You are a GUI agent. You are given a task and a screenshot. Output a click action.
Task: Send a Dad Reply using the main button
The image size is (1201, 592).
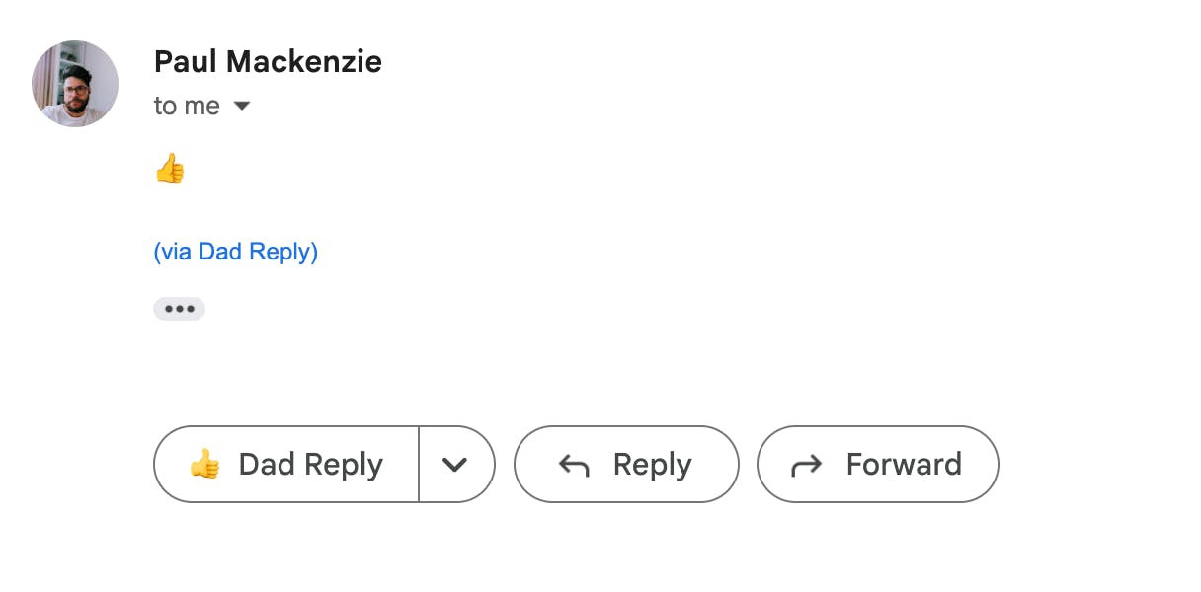286,464
